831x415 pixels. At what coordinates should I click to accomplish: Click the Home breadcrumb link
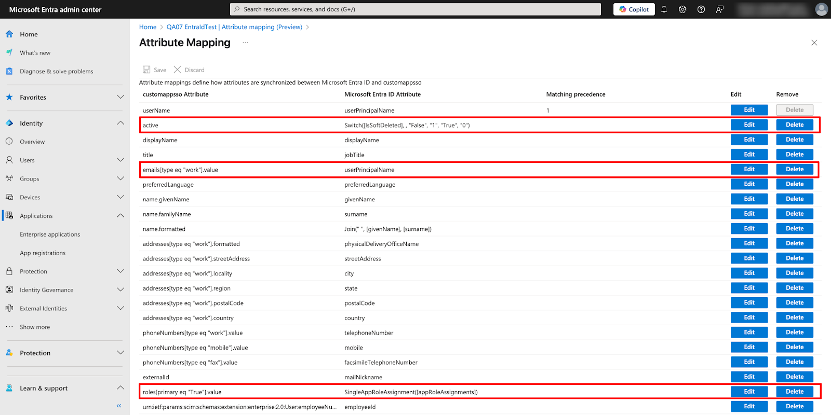coord(148,27)
